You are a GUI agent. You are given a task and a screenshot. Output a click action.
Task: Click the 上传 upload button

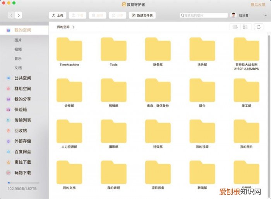(x=58, y=15)
